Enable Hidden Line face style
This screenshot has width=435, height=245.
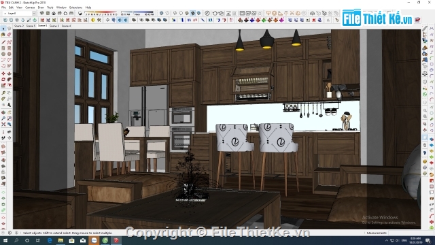[181, 13]
